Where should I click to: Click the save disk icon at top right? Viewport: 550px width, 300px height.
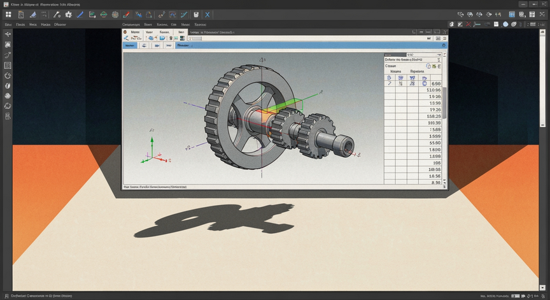click(522, 15)
